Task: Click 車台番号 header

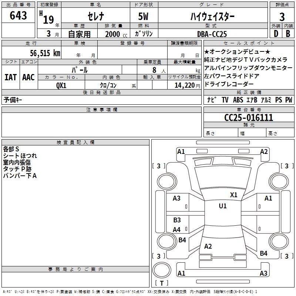Action: coord(249,110)
